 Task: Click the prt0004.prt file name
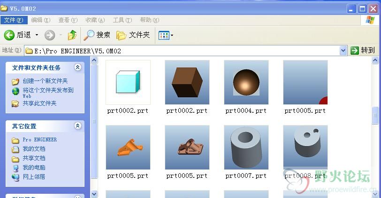pos(246,111)
